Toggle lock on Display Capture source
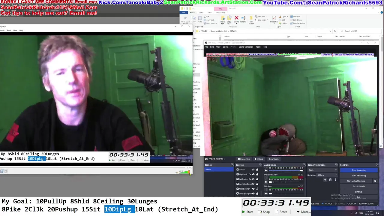This screenshot has width=384, height=216. [257, 193]
